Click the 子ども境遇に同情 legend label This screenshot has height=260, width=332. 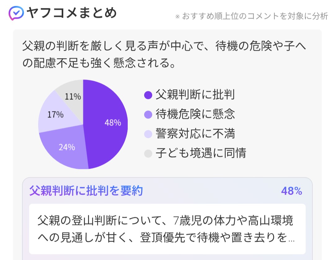click(x=201, y=153)
